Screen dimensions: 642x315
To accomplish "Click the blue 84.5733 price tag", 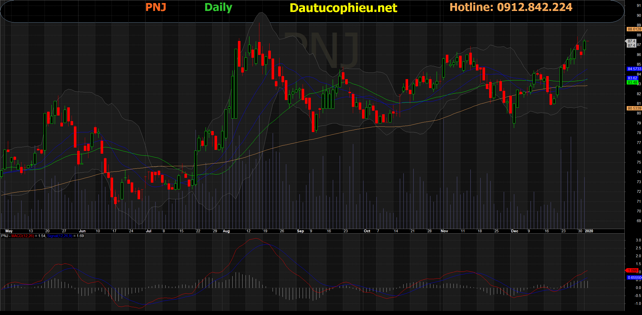I will click(634, 69).
